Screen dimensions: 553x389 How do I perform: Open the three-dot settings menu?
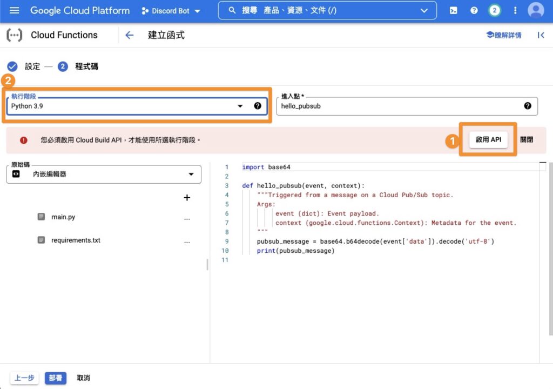coord(515,11)
